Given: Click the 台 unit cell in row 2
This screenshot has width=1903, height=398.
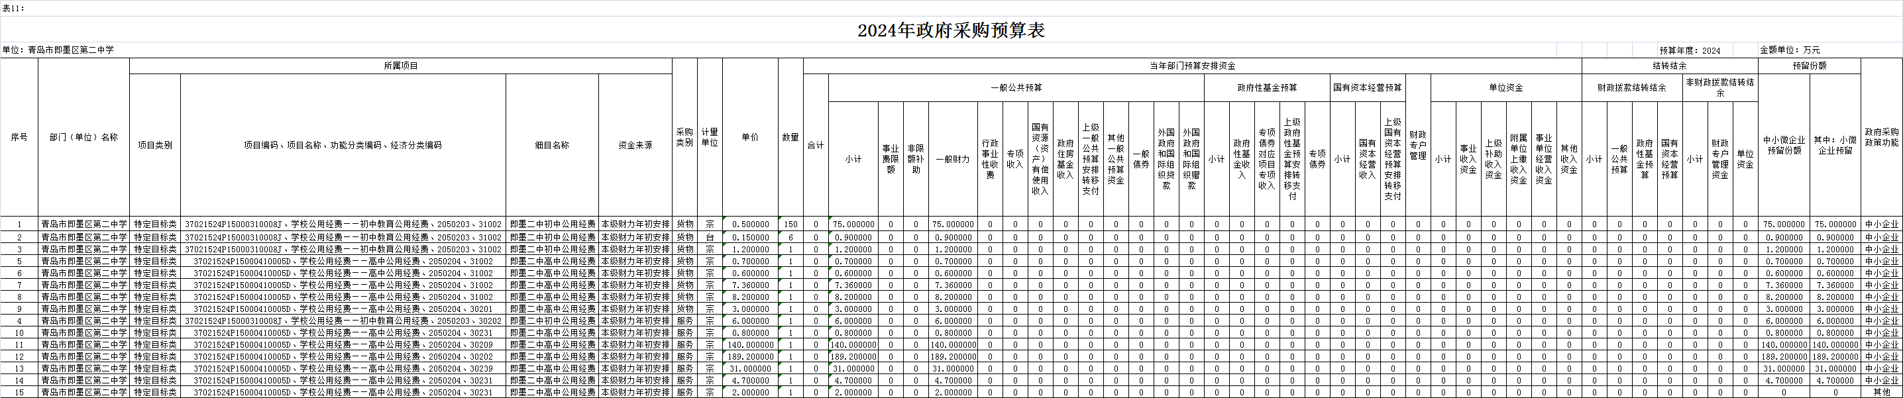Looking at the screenshot, I should 709,237.
